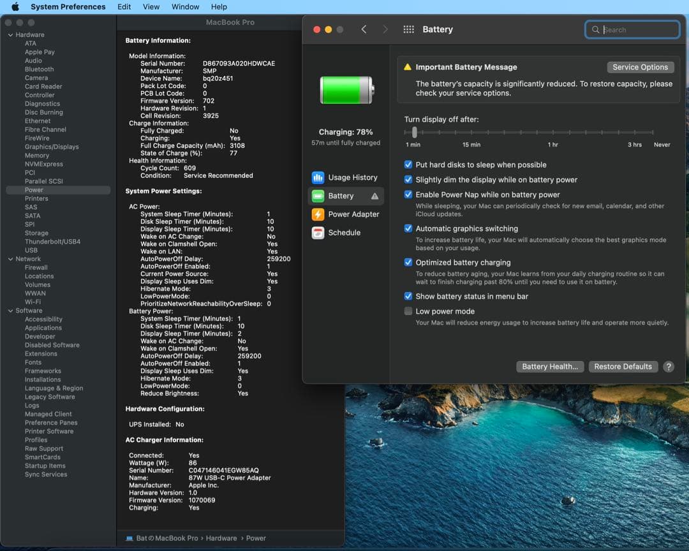
Task: Select the Power Adapter icon in sidebar
Action: pos(318,215)
